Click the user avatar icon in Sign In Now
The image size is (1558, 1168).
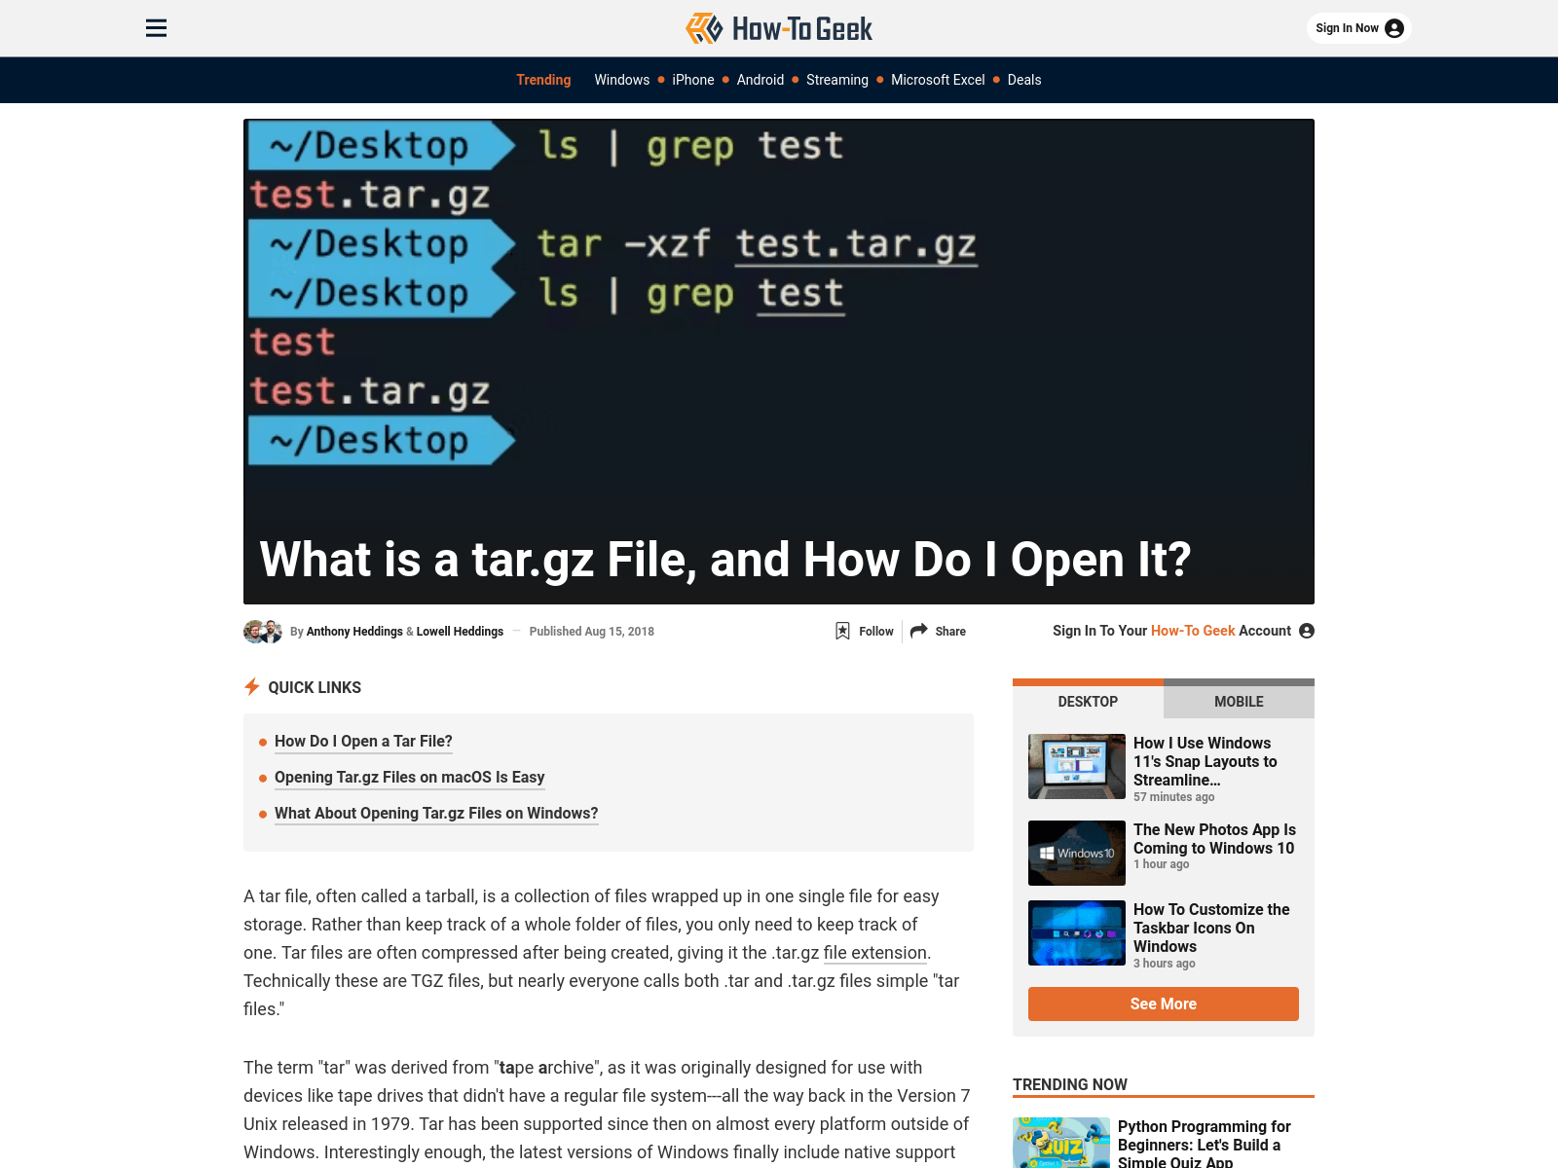click(x=1394, y=28)
